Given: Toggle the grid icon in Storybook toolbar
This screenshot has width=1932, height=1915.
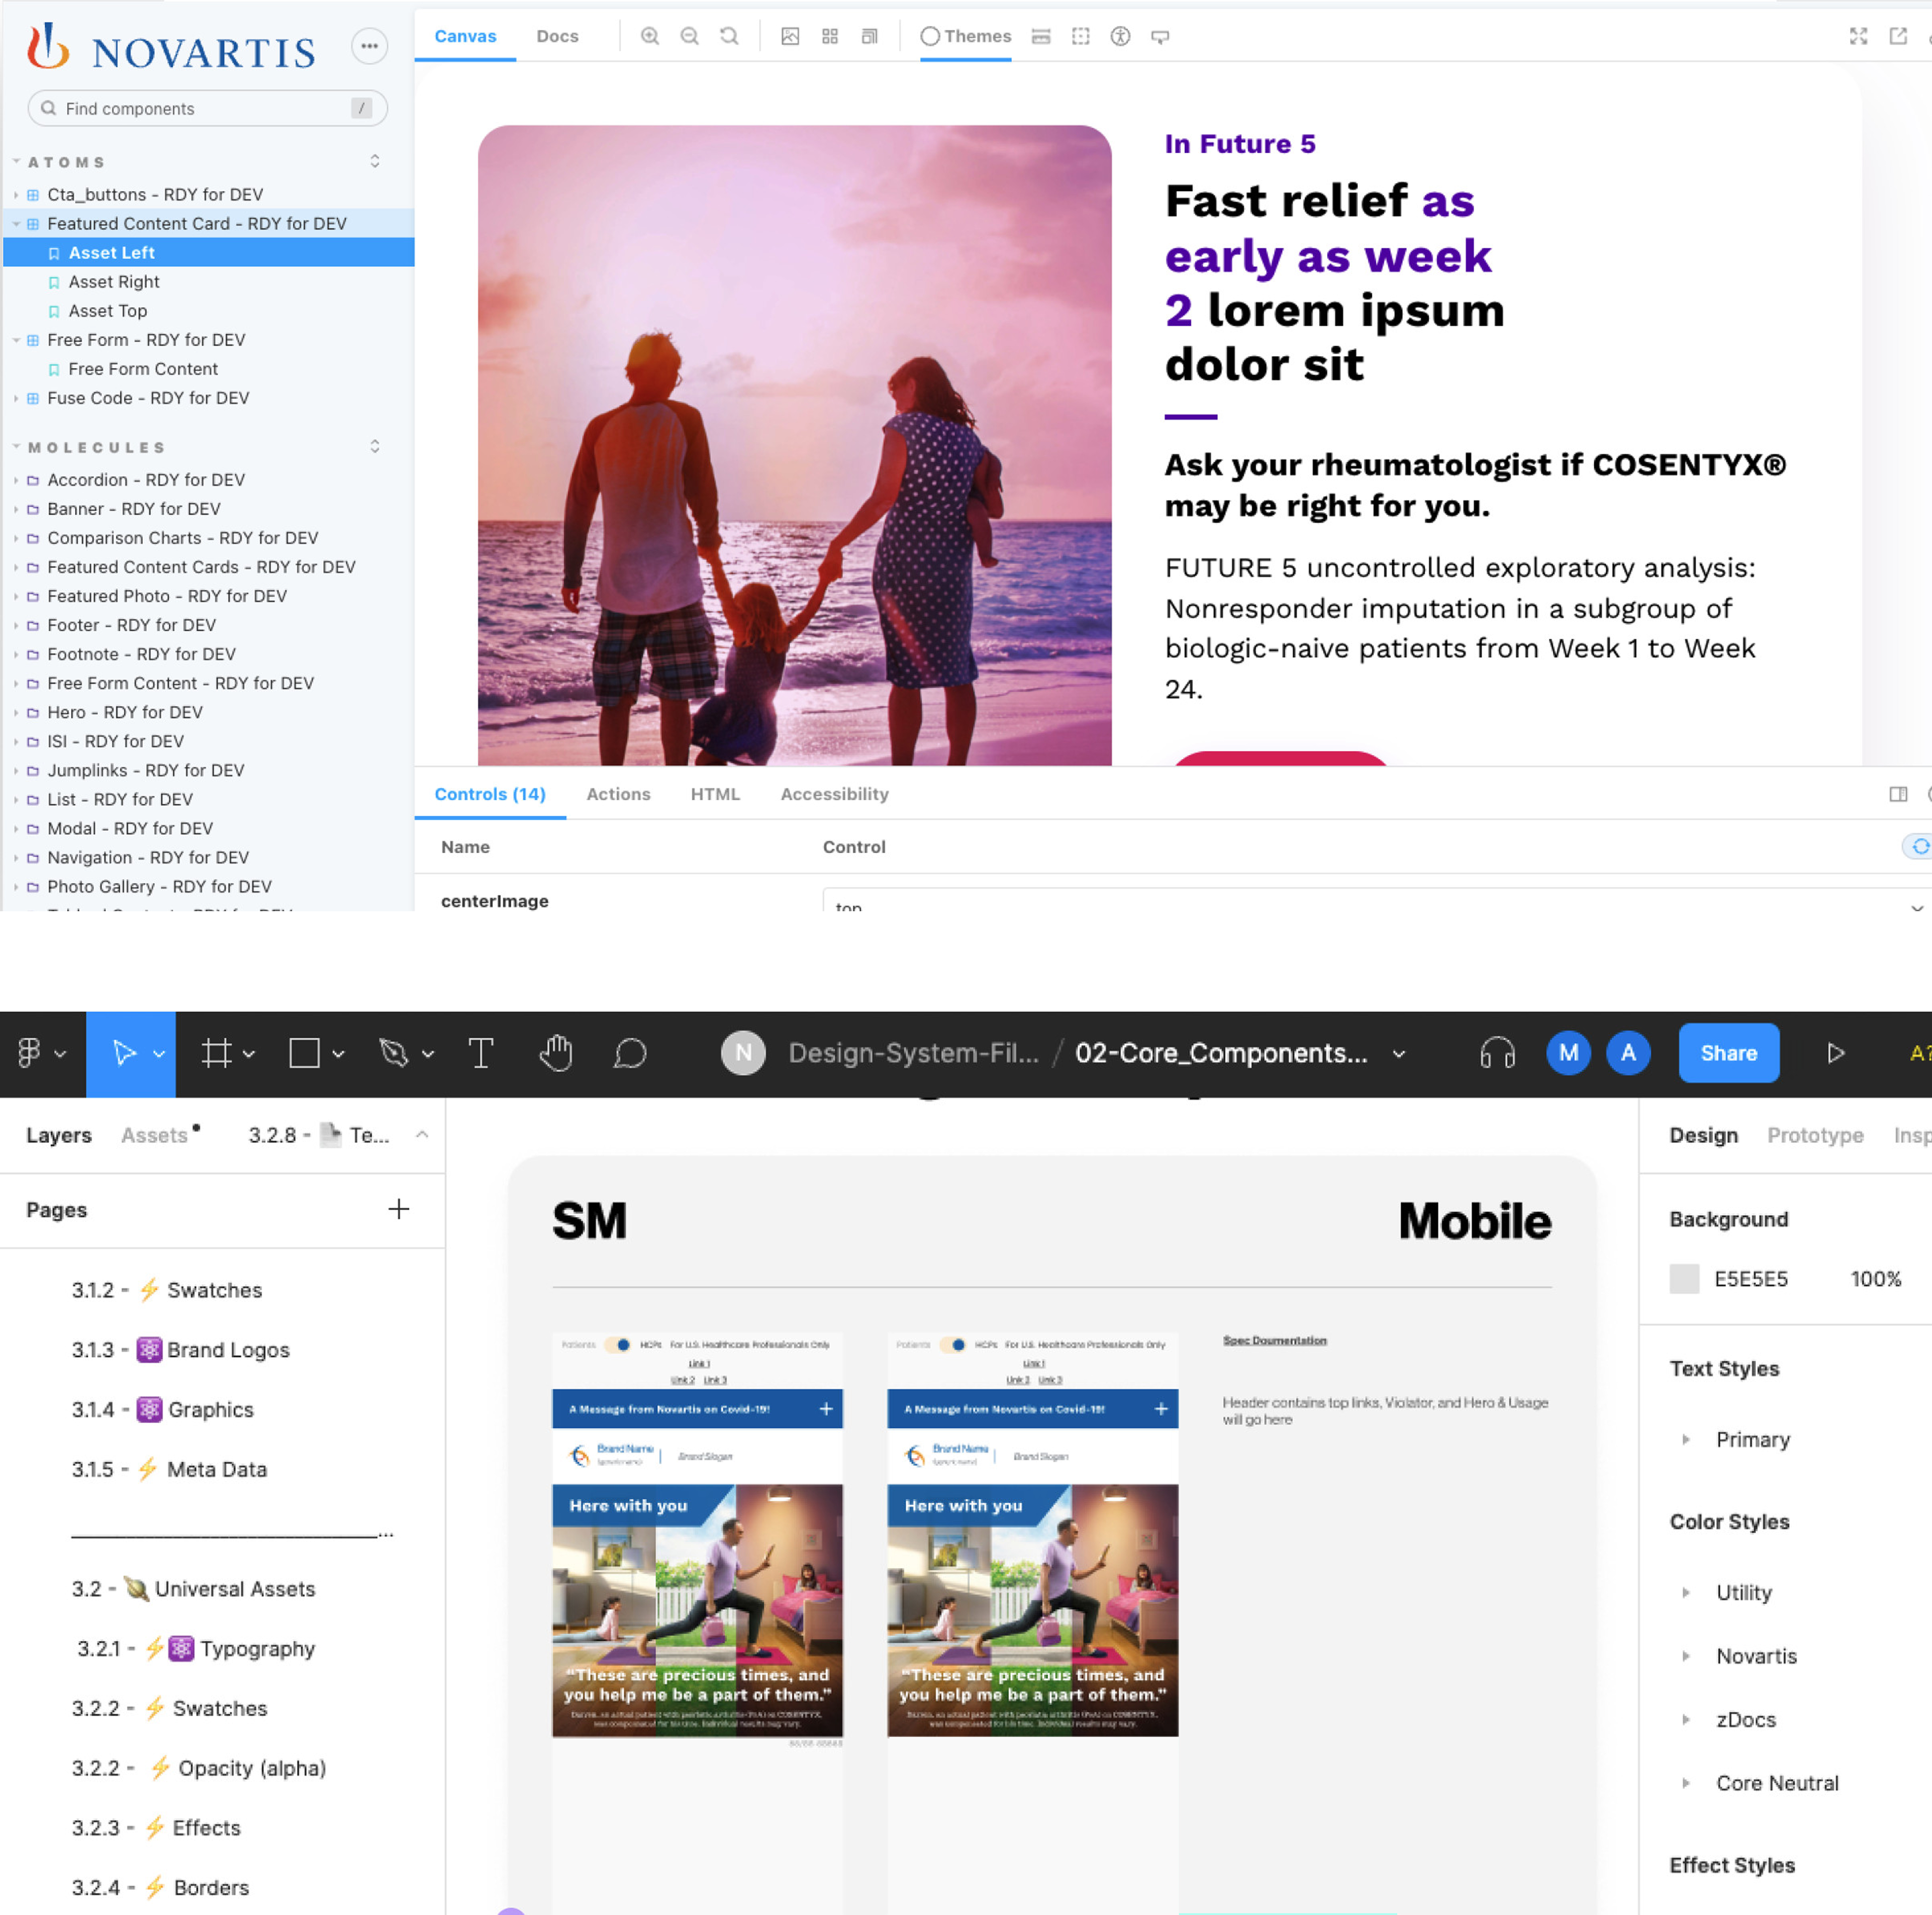Looking at the screenshot, I should tap(830, 36).
